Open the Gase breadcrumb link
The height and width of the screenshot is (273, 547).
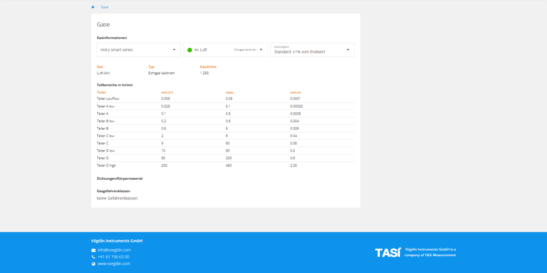coord(104,7)
